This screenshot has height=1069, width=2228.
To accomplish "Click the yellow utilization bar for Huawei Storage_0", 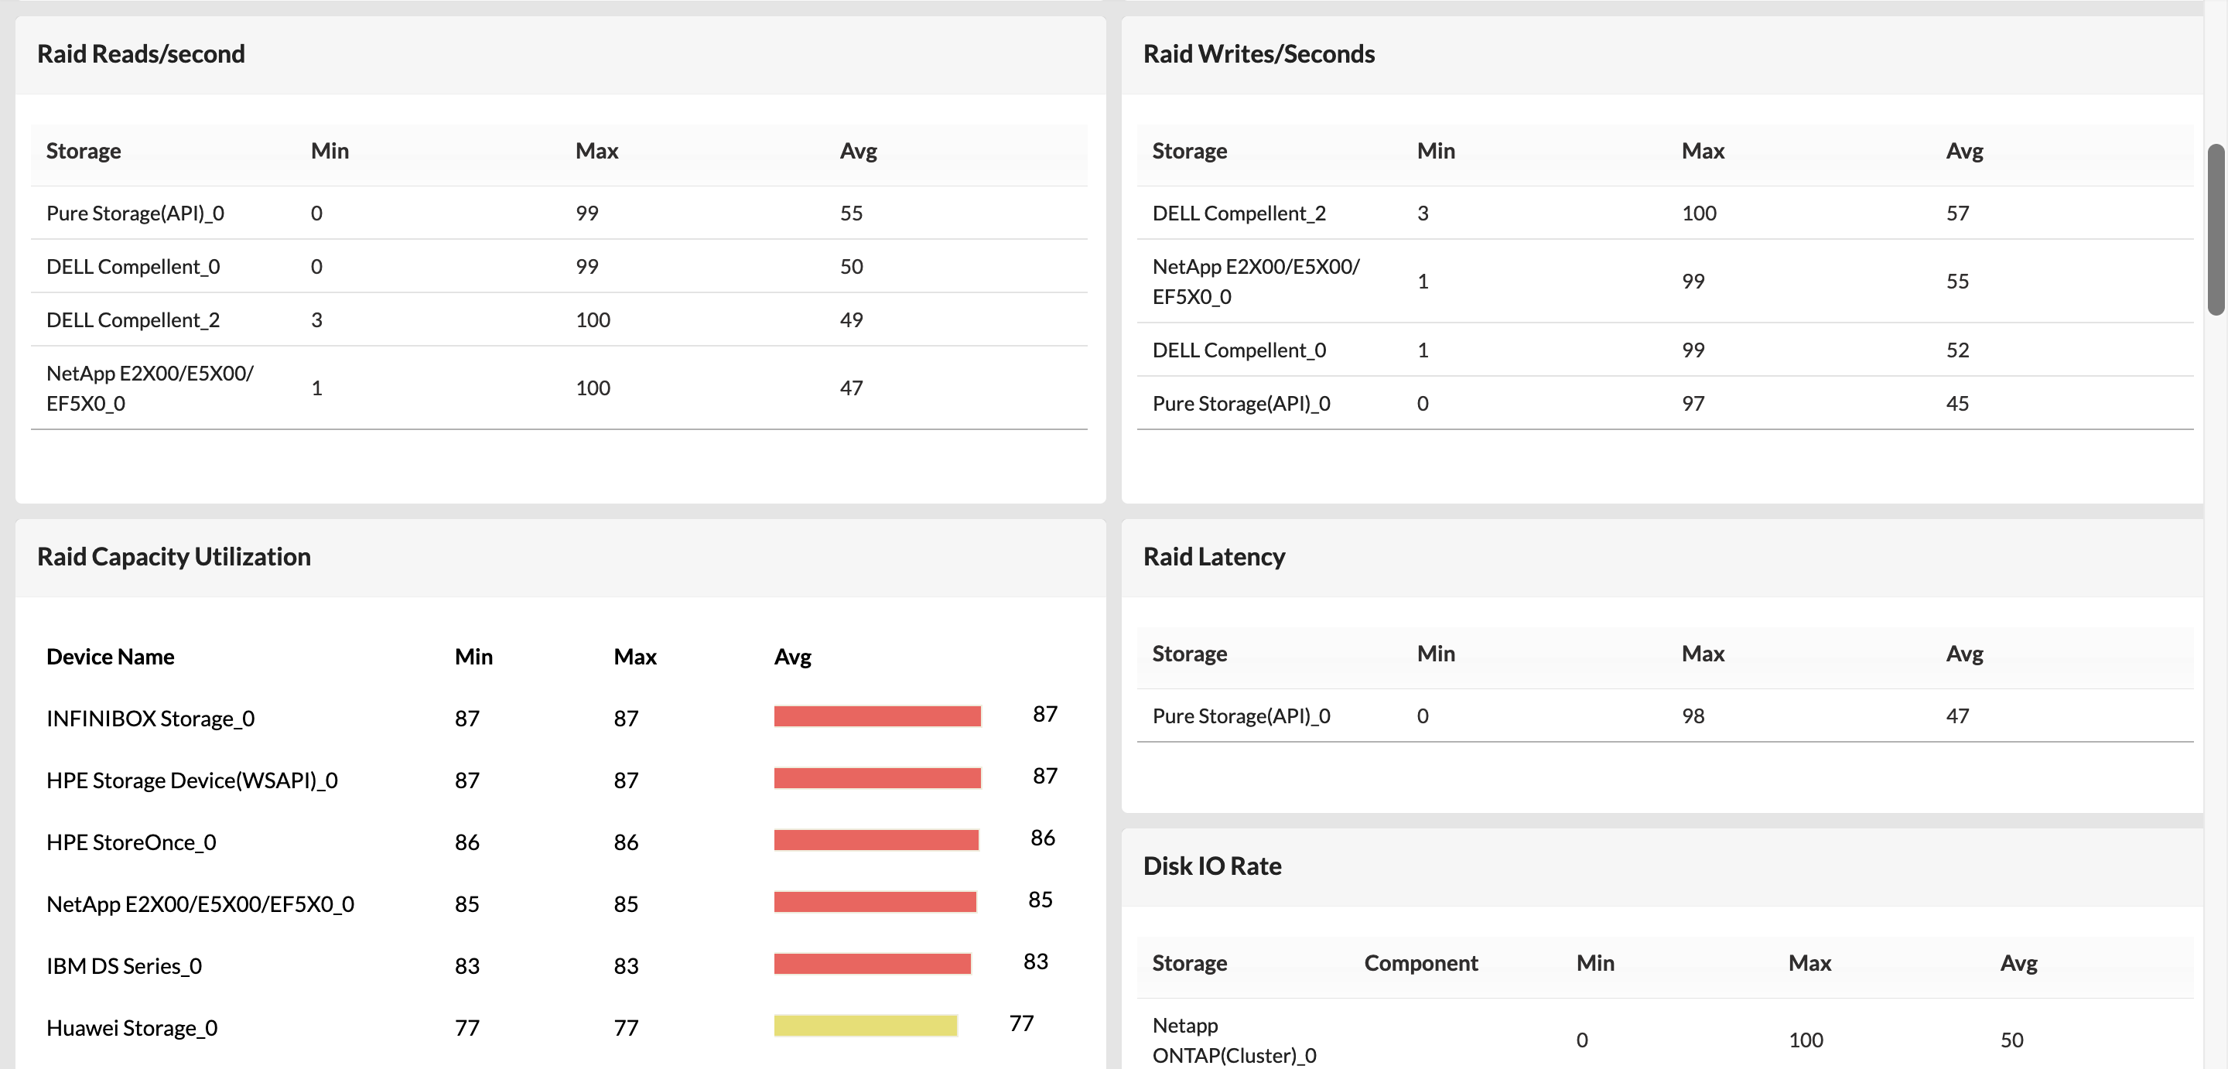I will (865, 1027).
